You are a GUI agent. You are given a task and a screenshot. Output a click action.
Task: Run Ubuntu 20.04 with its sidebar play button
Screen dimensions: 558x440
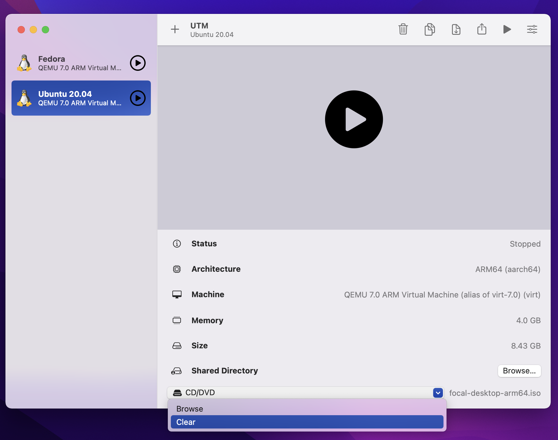point(138,98)
